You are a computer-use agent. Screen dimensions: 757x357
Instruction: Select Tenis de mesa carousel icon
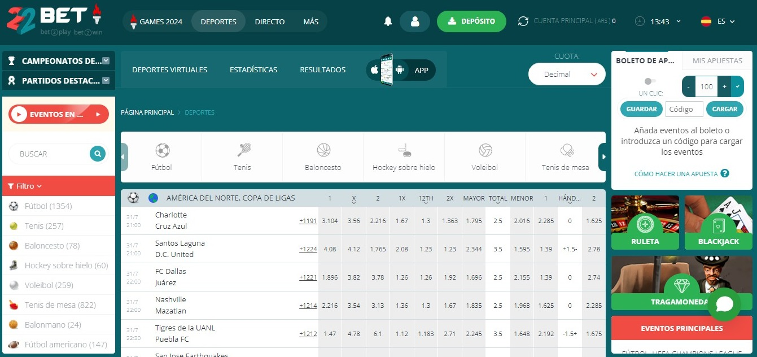pyautogui.click(x=566, y=150)
